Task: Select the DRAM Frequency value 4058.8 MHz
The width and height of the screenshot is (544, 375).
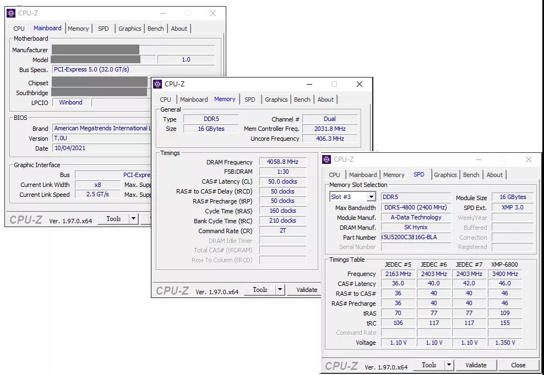Action: coord(283,162)
